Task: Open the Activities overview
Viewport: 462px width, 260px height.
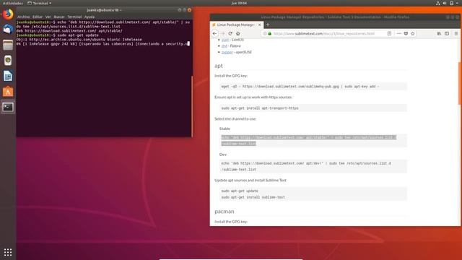Action: click(x=13, y=3)
